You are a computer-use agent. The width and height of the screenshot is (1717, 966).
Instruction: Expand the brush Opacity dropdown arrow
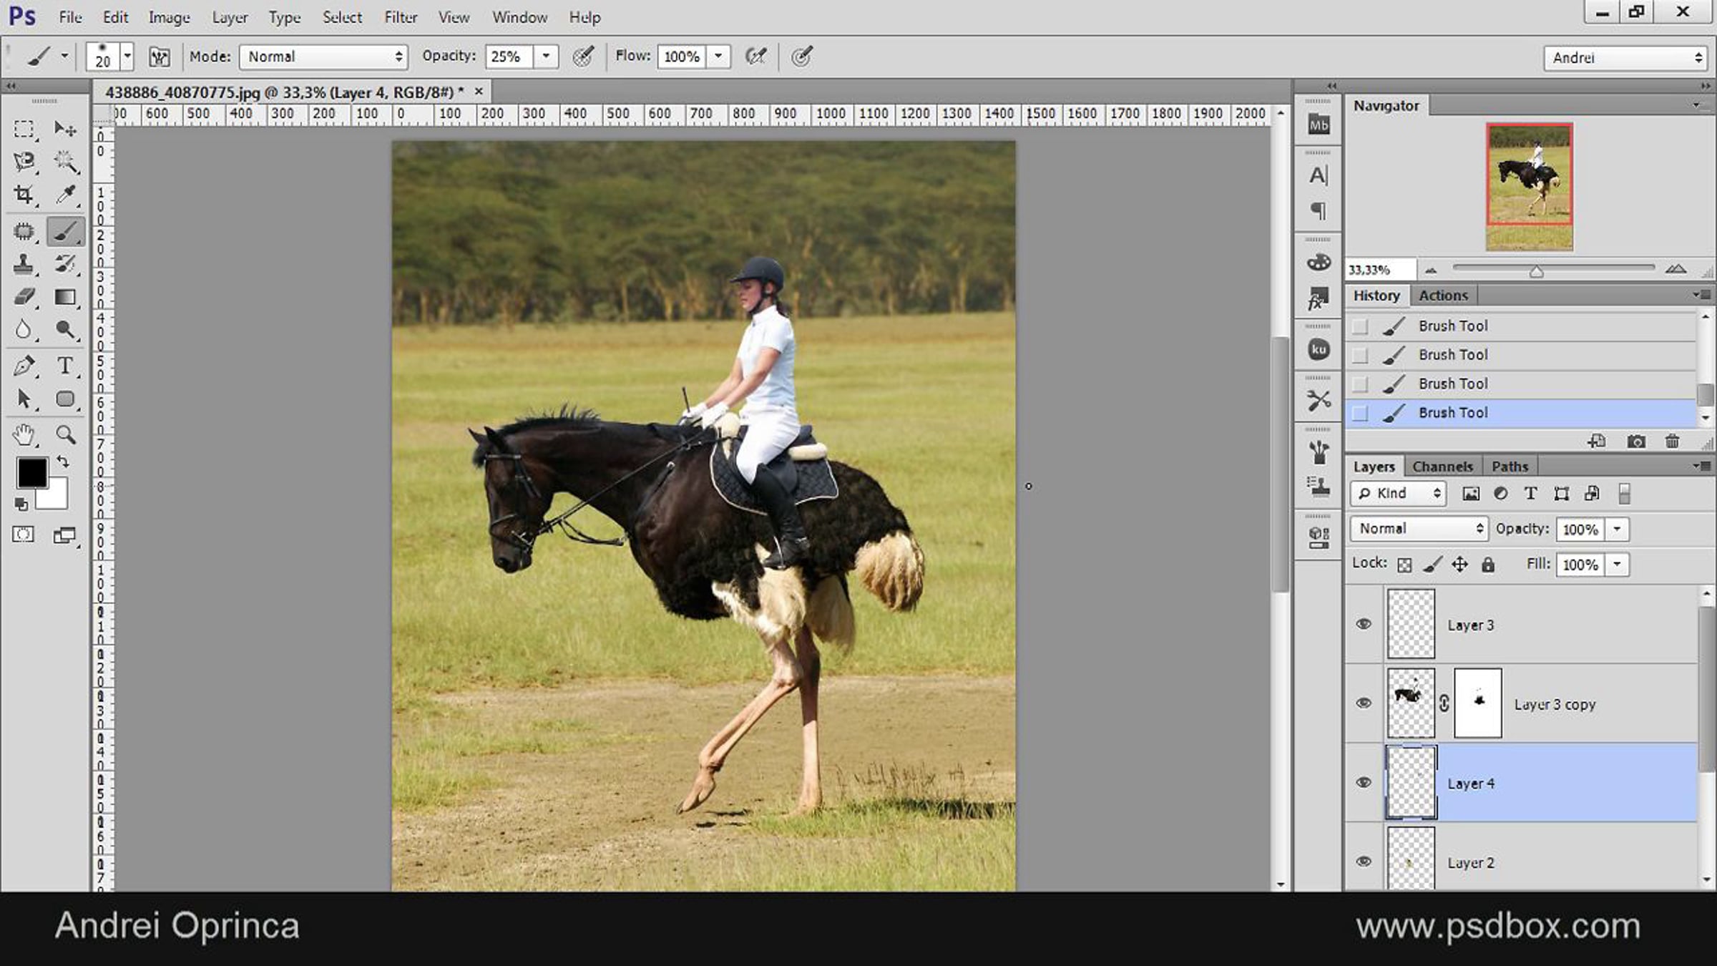(x=546, y=57)
